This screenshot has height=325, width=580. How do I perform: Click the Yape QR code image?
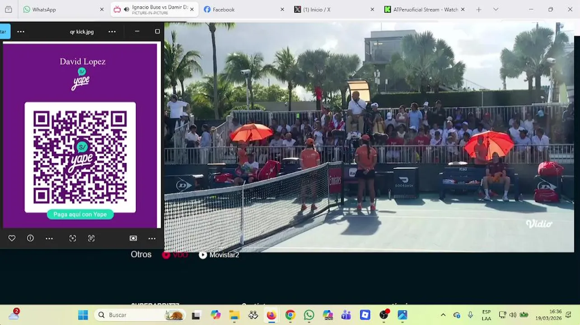pyautogui.click(x=80, y=157)
